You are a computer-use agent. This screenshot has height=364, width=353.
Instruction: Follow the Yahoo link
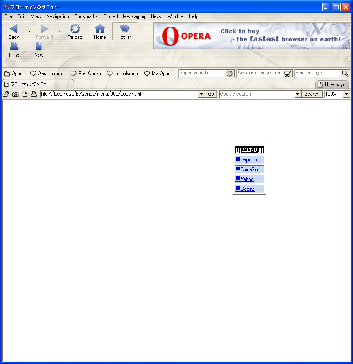pyautogui.click(x=247, y=179)
